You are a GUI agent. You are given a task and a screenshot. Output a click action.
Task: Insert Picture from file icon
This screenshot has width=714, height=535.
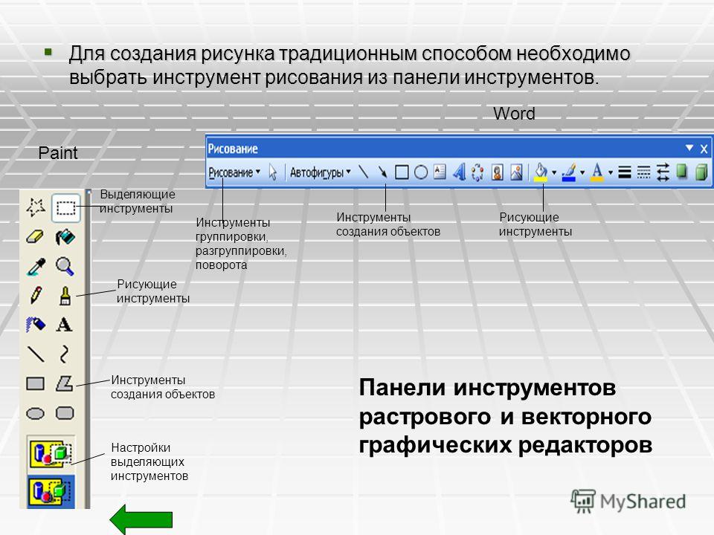[x=516, y=172]
